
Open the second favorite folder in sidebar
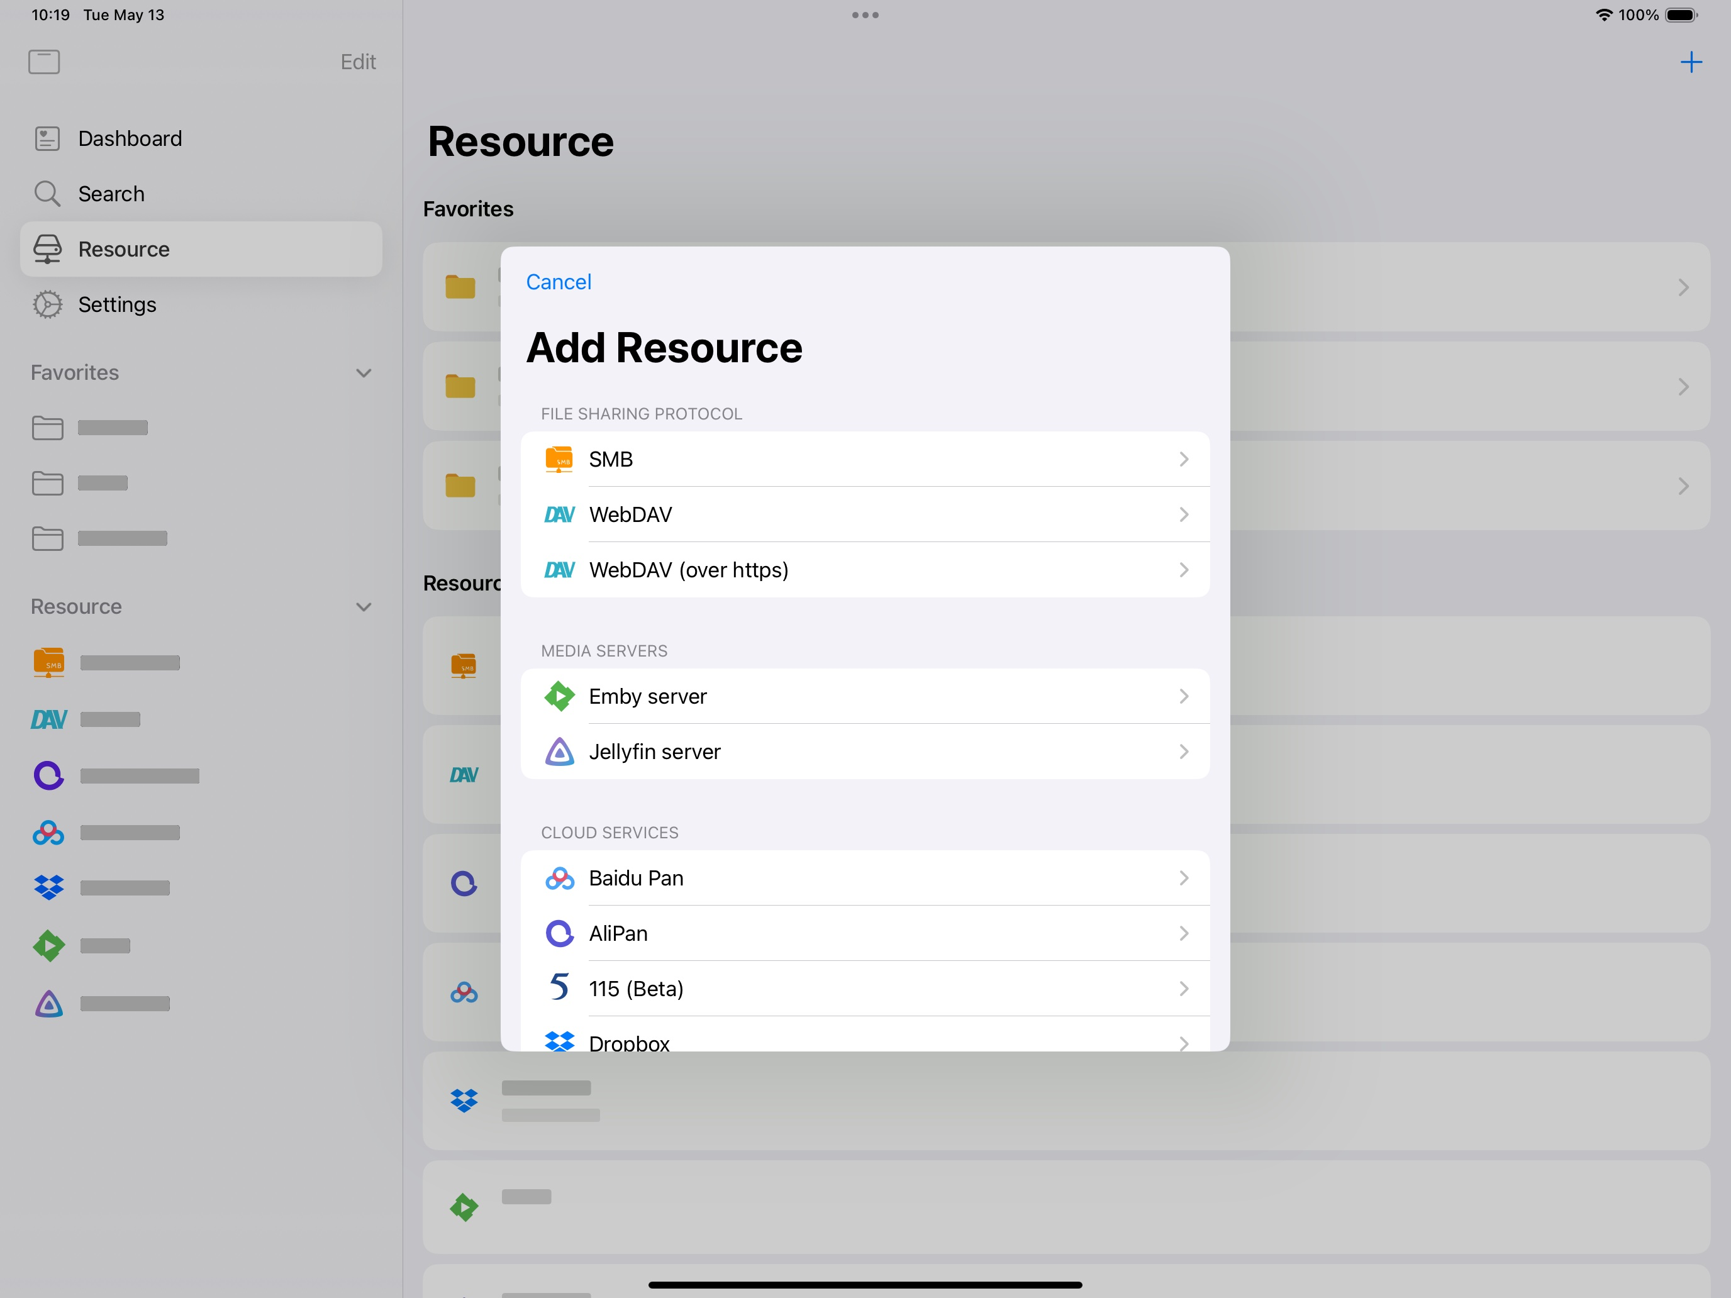[x=200, y=484]
